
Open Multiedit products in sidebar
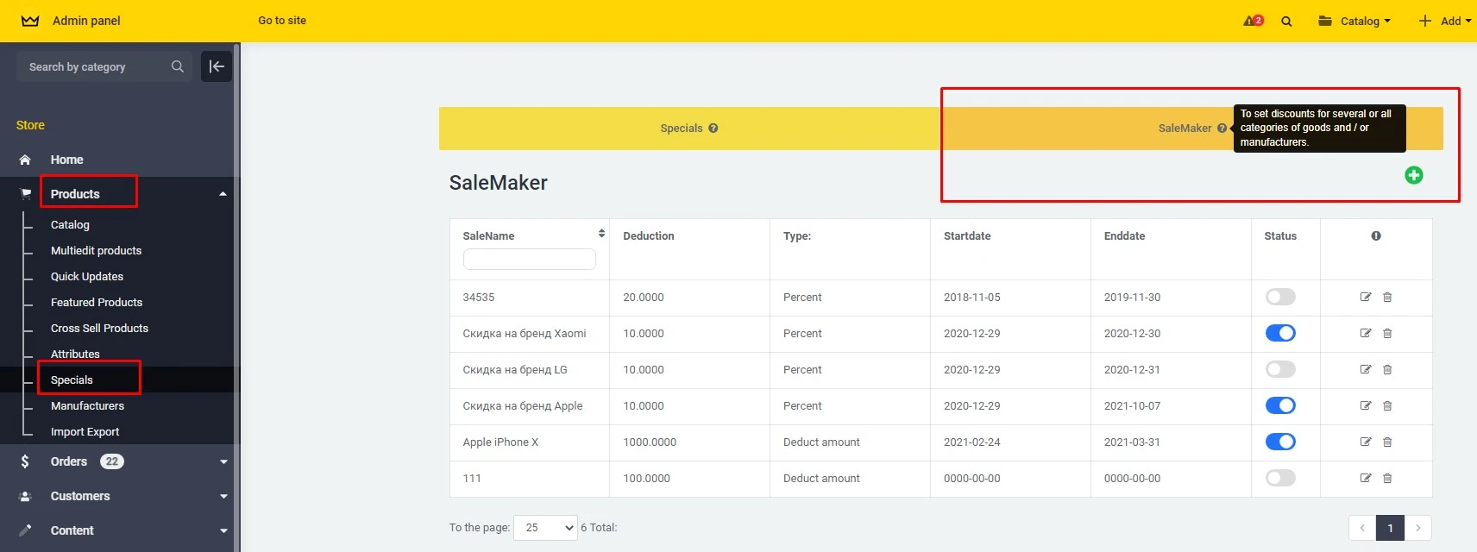(x=96, y=250)
